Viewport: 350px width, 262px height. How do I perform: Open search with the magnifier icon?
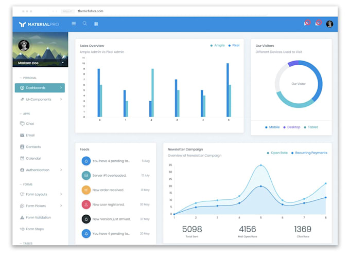[84, 24]
